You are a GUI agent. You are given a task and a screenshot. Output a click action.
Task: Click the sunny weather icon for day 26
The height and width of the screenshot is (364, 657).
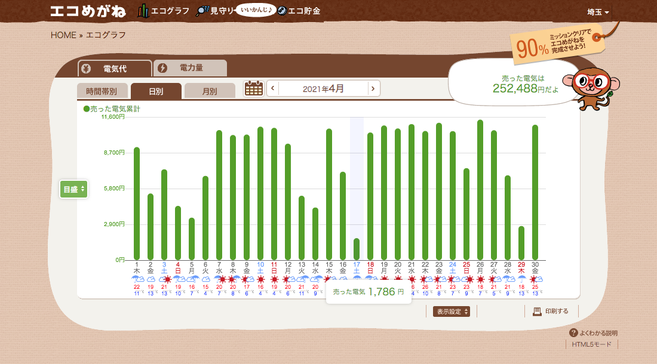coord(480,279)
